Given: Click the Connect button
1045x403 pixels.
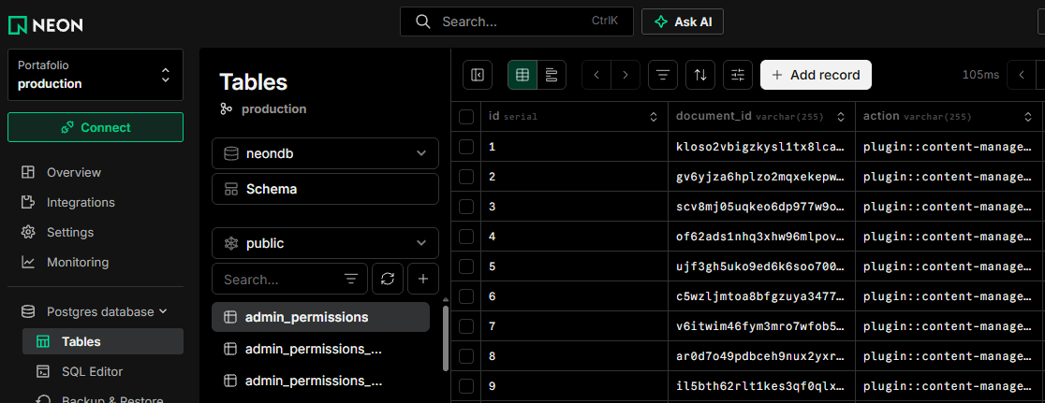Looking at the screenshot, I should tap(96, 127).
